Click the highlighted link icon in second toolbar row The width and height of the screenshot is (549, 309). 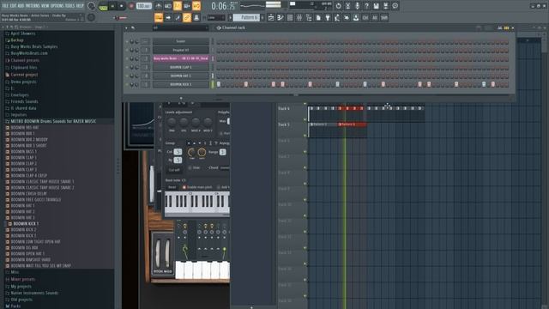click(187, 17)
